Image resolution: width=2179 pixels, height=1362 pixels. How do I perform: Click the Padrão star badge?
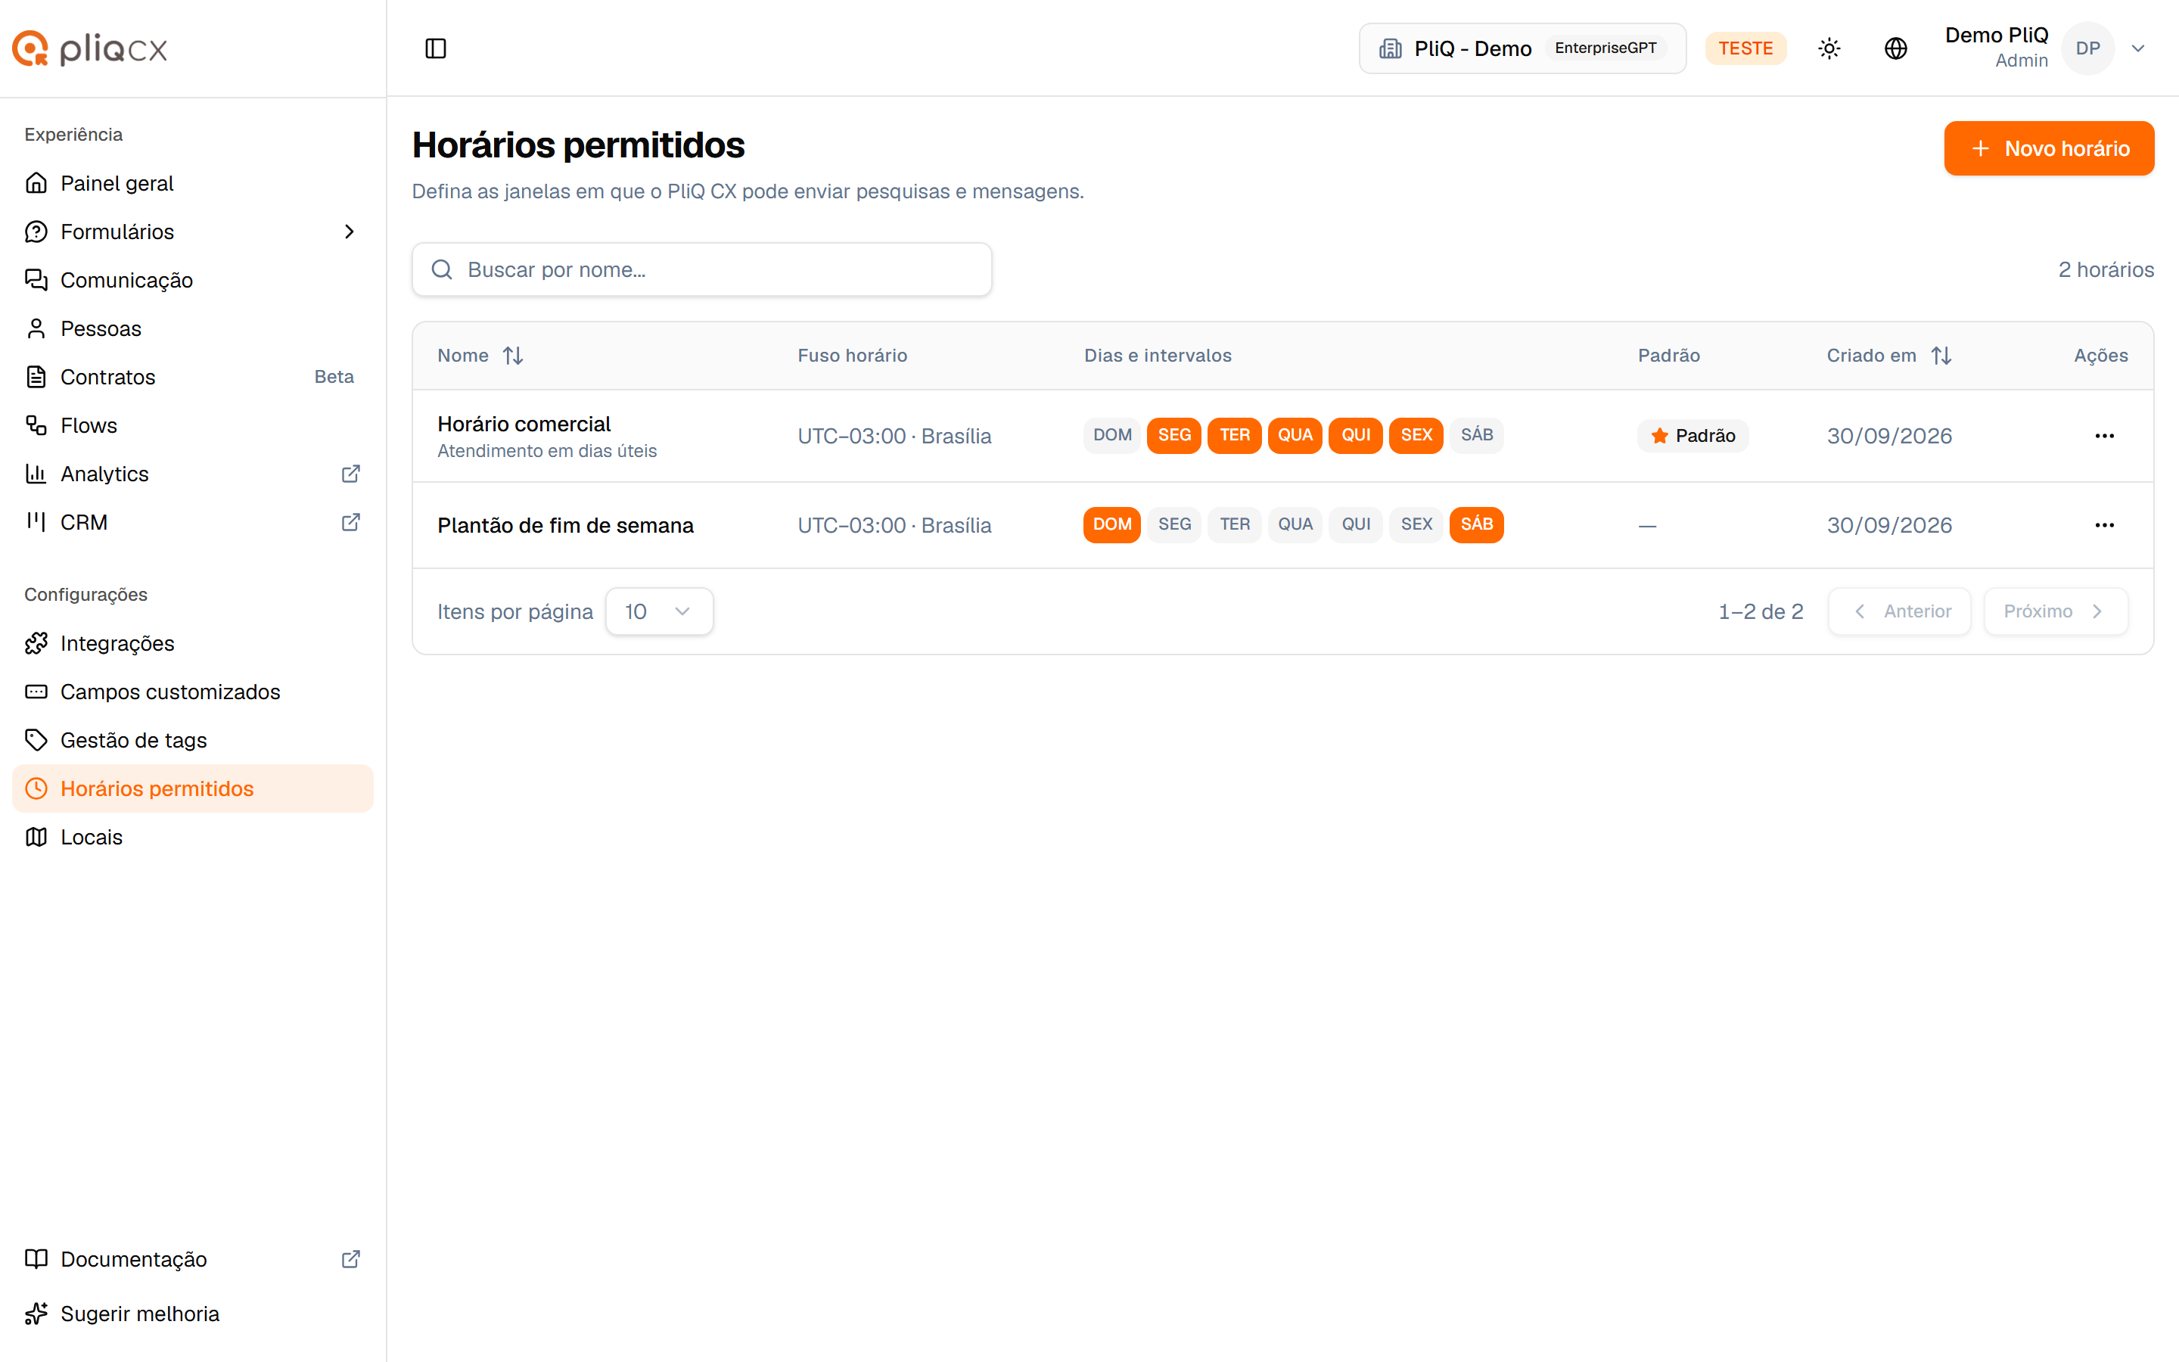click(x=1693, y=436)
